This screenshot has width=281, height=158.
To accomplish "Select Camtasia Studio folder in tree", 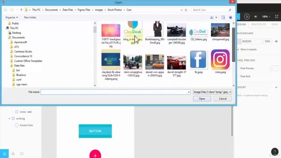I will pos(23,52).
